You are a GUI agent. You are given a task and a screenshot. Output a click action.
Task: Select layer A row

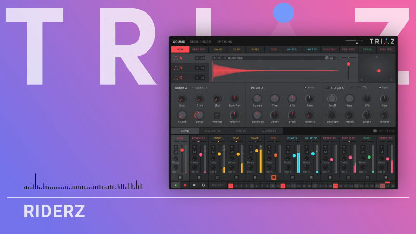pos(190,58)
